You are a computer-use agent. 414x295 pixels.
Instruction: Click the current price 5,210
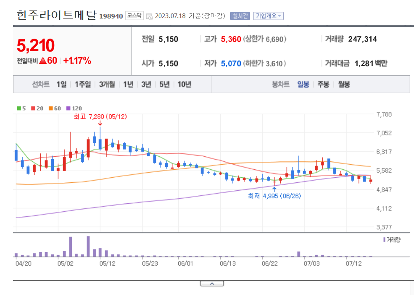(x=36, y=45)
